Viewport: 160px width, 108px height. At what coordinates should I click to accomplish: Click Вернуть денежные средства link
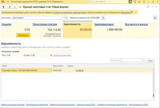click(12, 105)
